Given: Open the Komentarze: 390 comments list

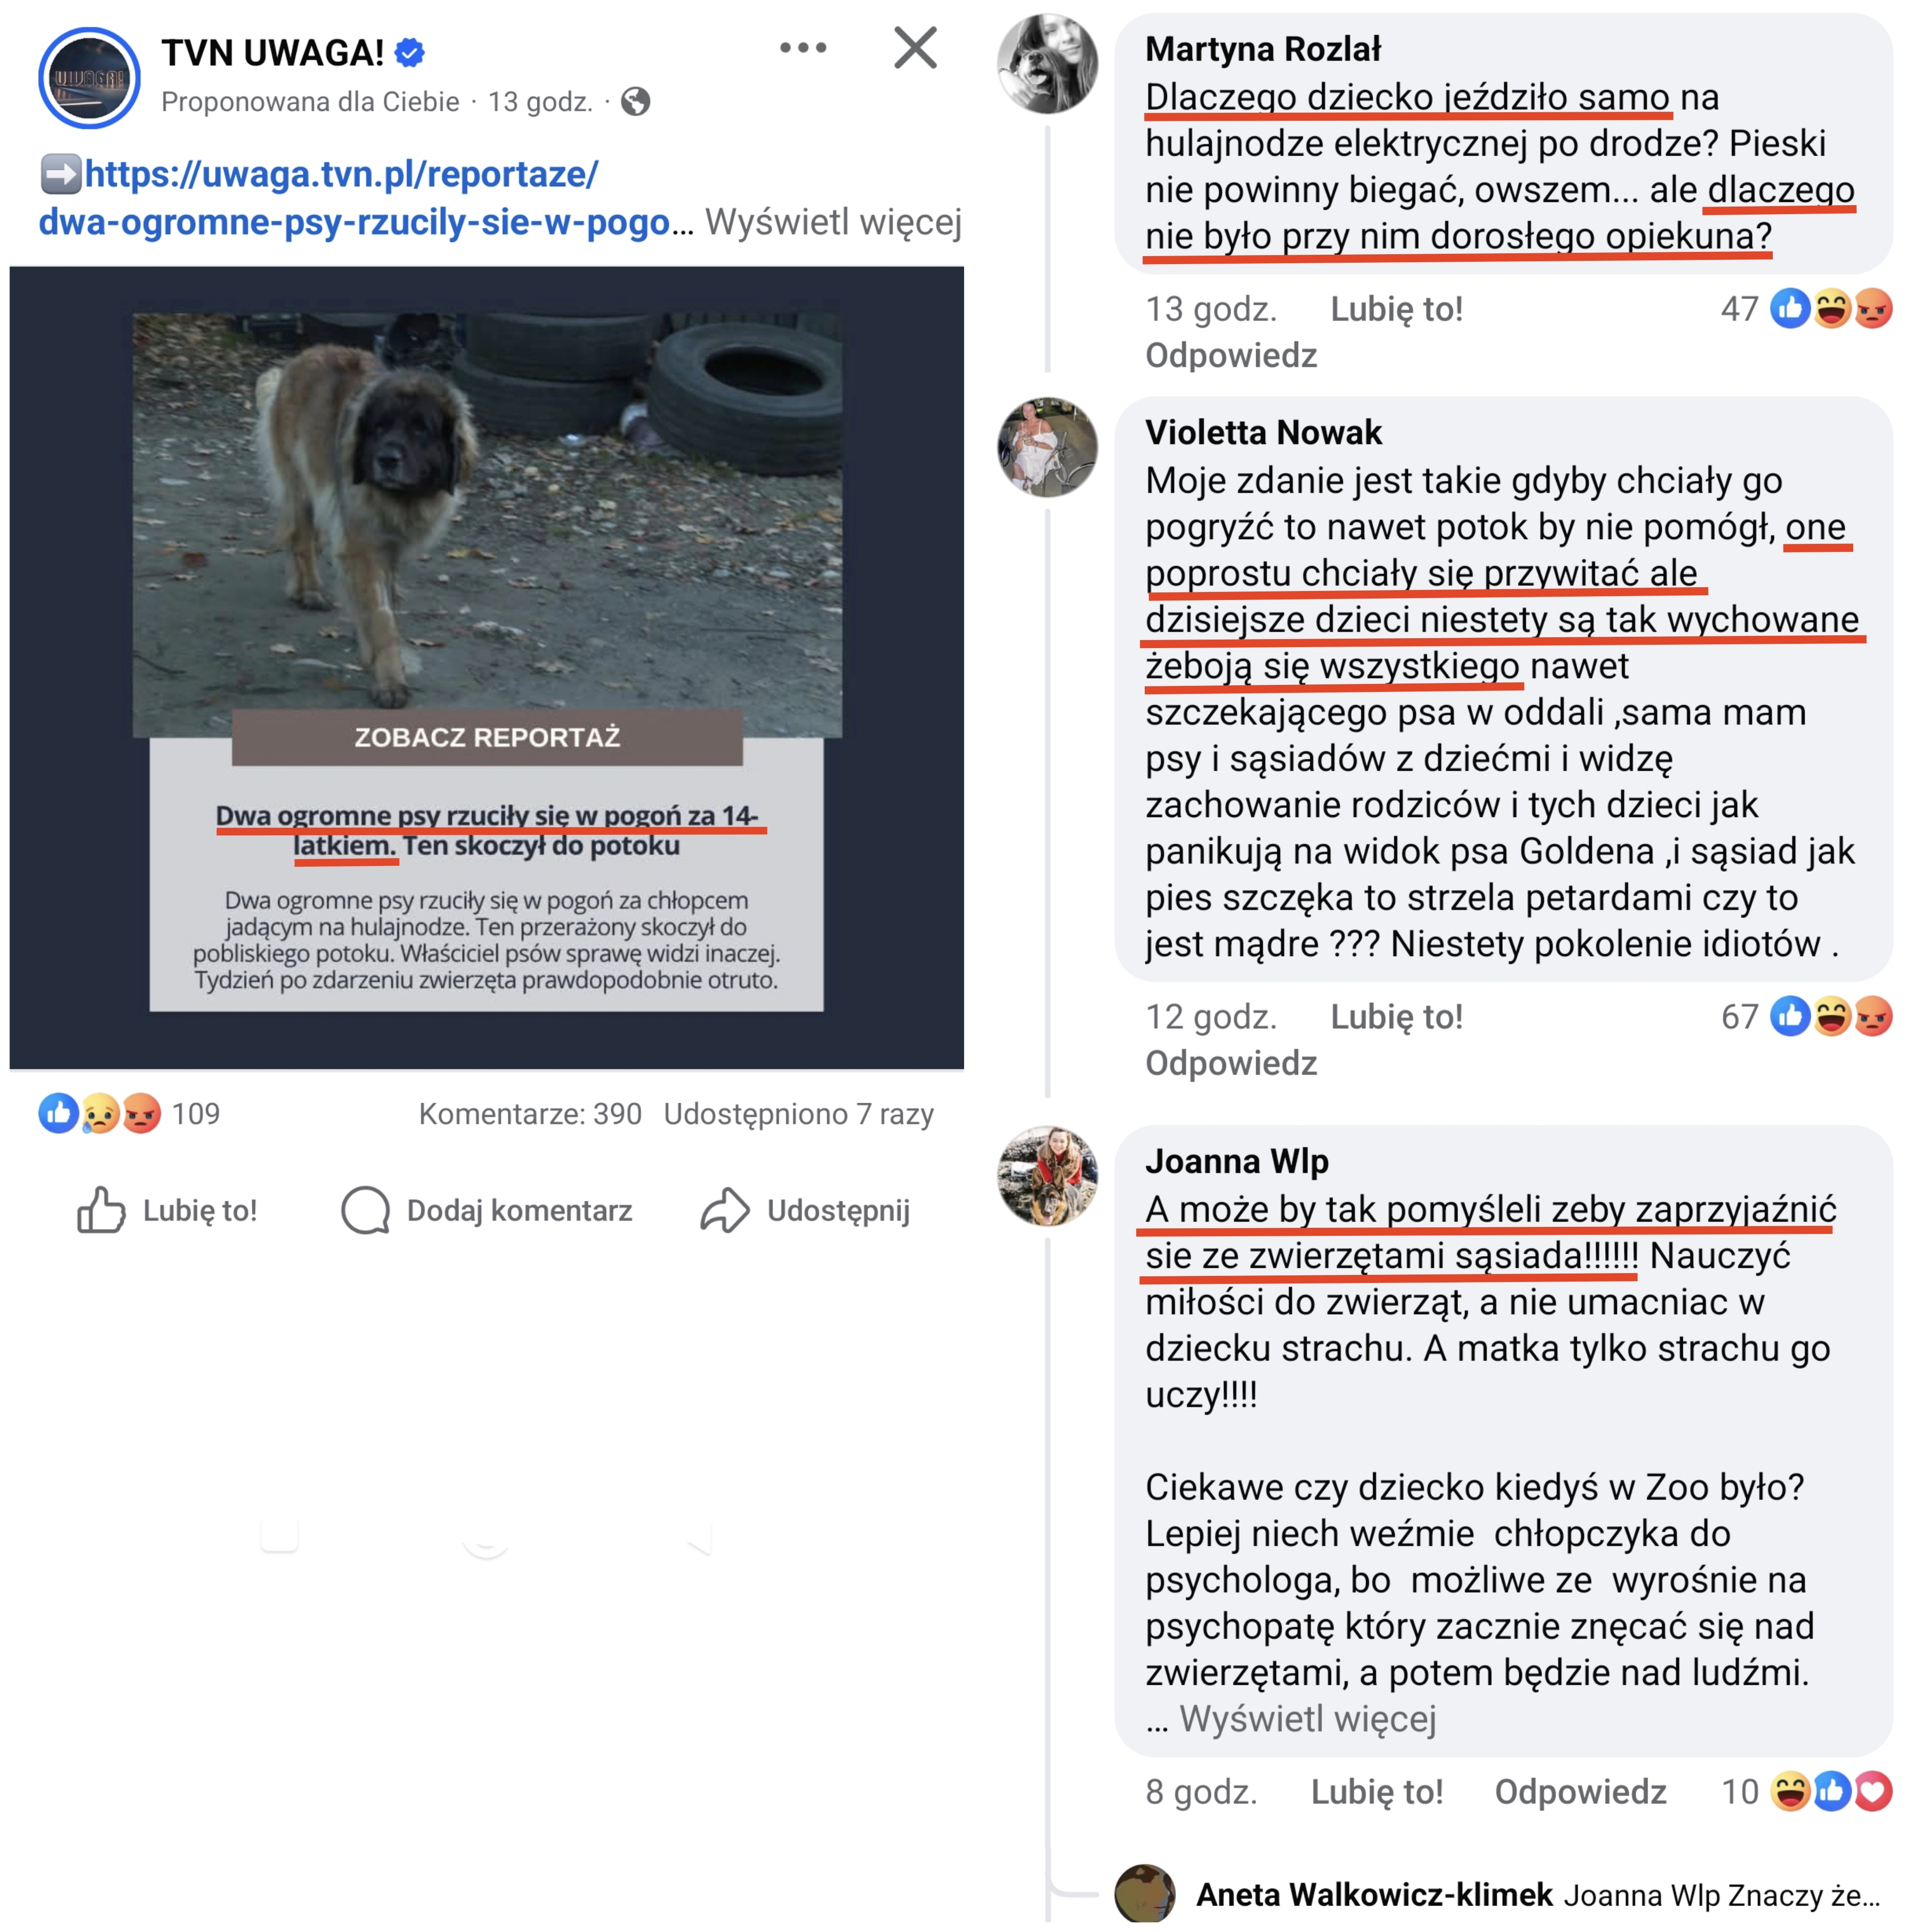Looking at the screenshot, I should pos(530,1113).
